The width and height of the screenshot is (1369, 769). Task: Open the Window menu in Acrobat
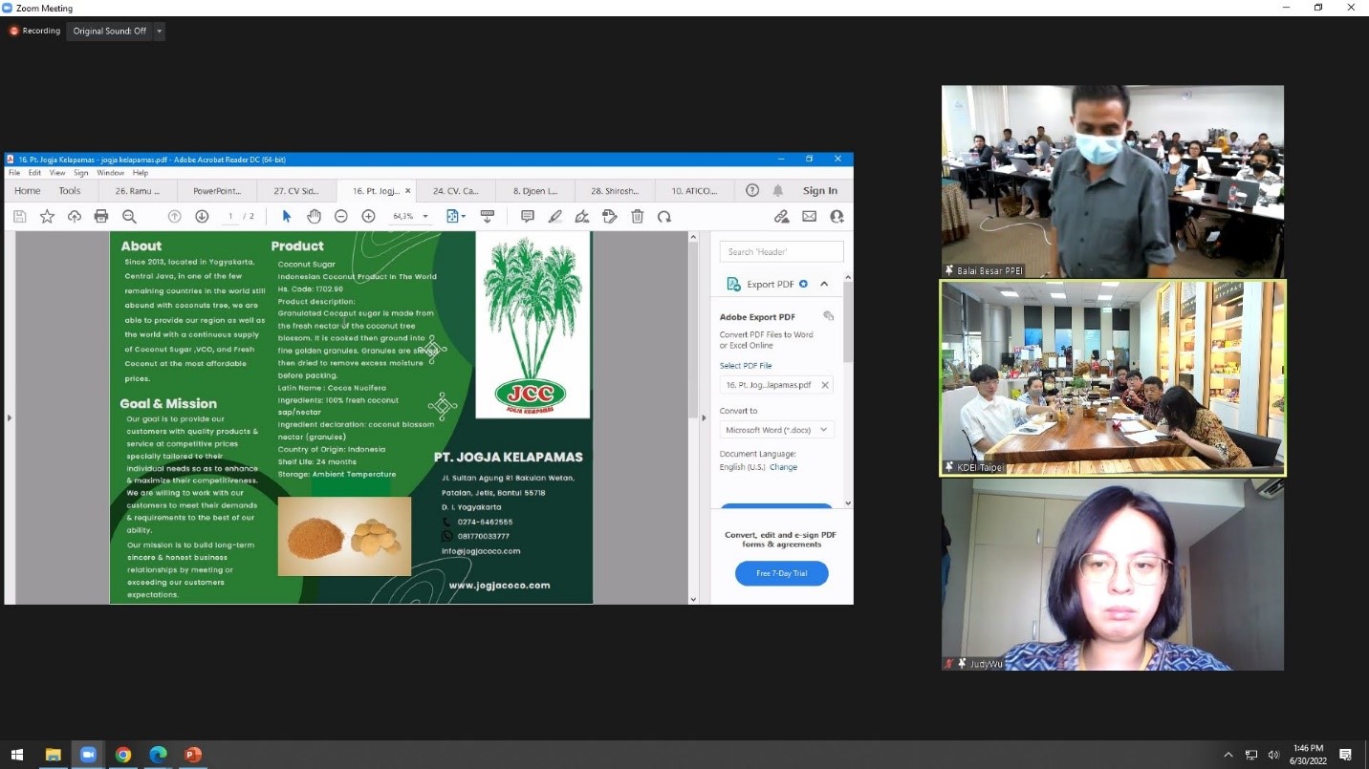click(x=110, y=173)
